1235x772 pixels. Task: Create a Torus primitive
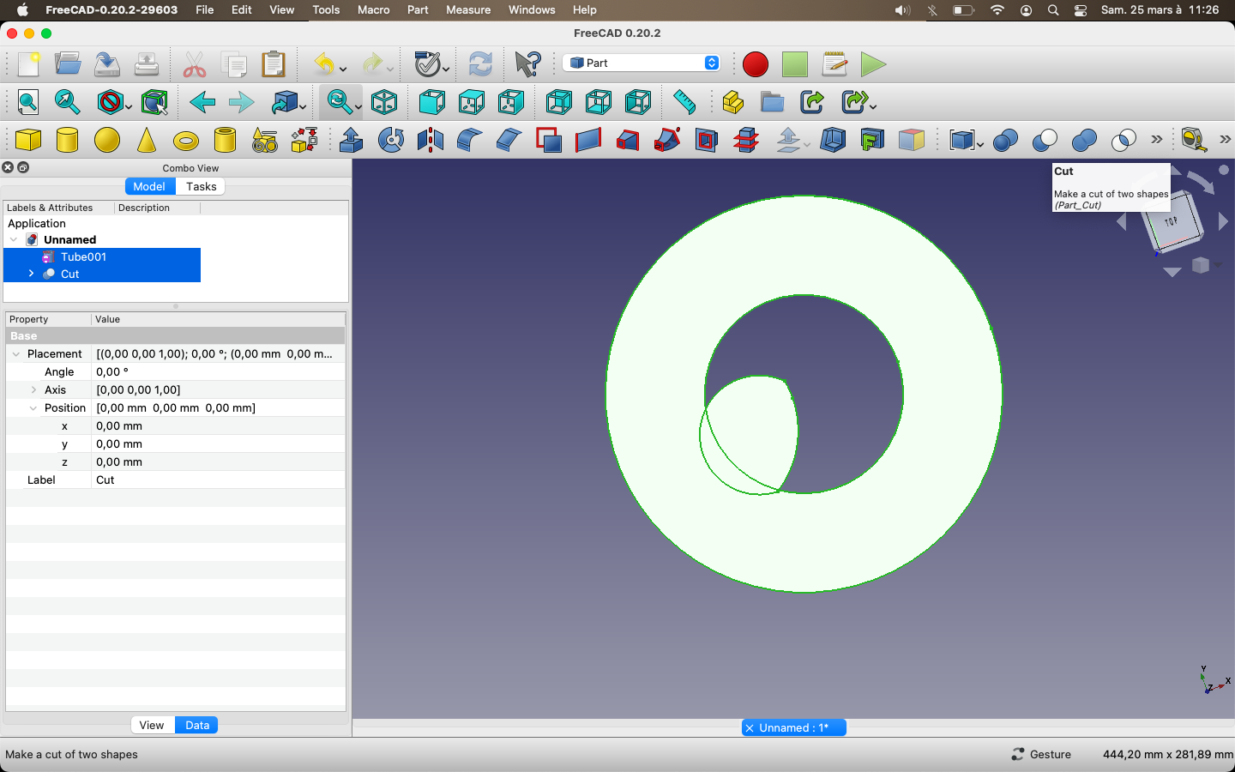pos(186,141)
